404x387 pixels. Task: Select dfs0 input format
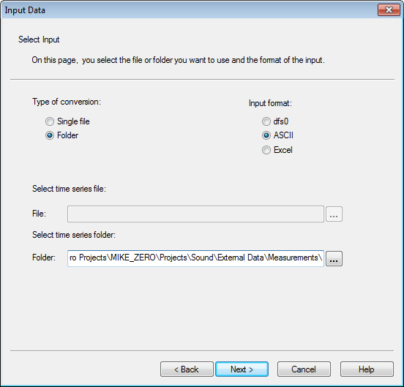tap(266, 121)
